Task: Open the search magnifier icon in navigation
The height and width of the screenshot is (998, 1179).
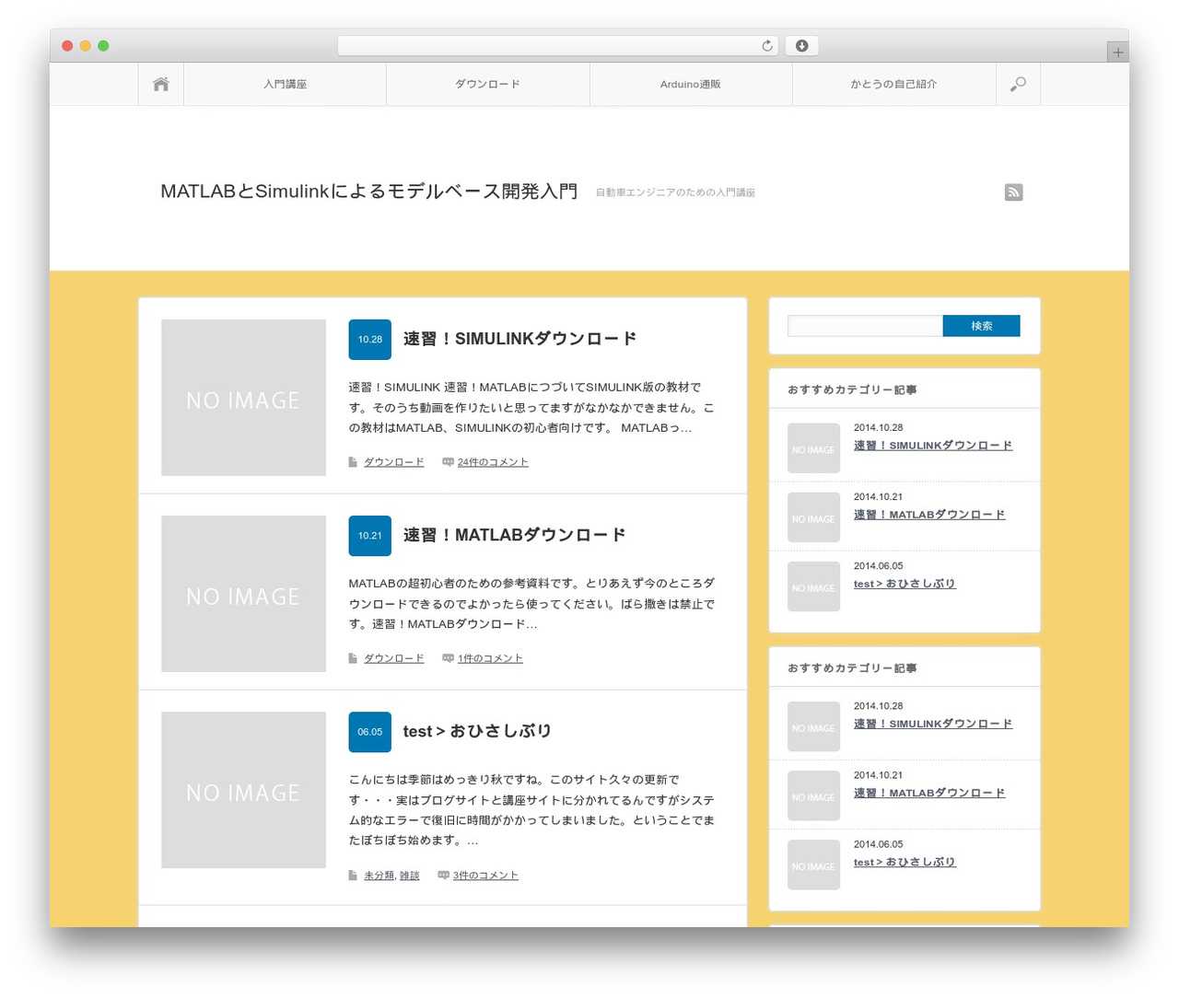Action: pos(1018,84)
